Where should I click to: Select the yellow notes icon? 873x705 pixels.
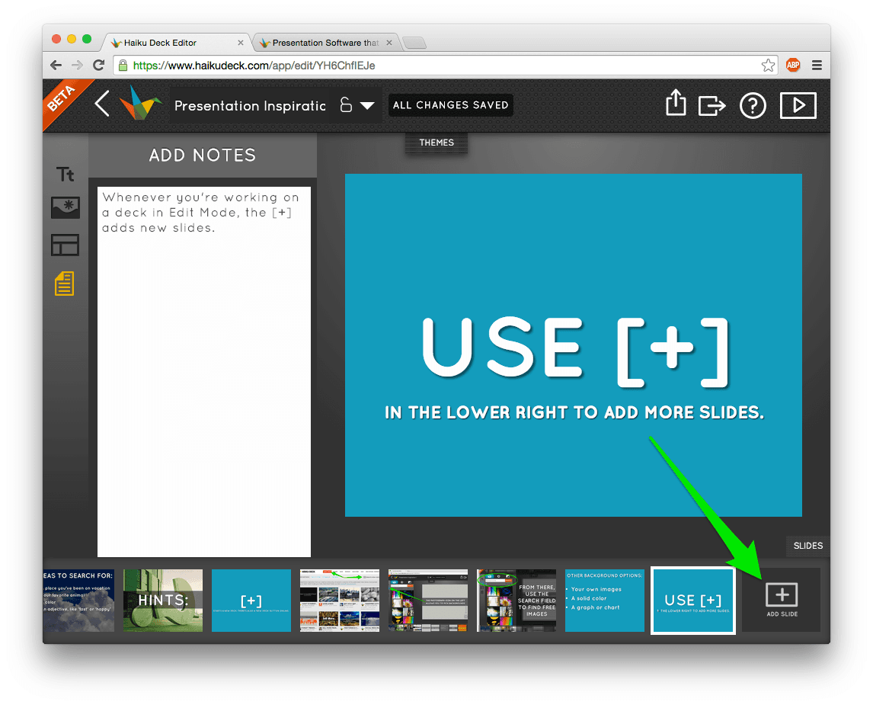pos(65,284)
